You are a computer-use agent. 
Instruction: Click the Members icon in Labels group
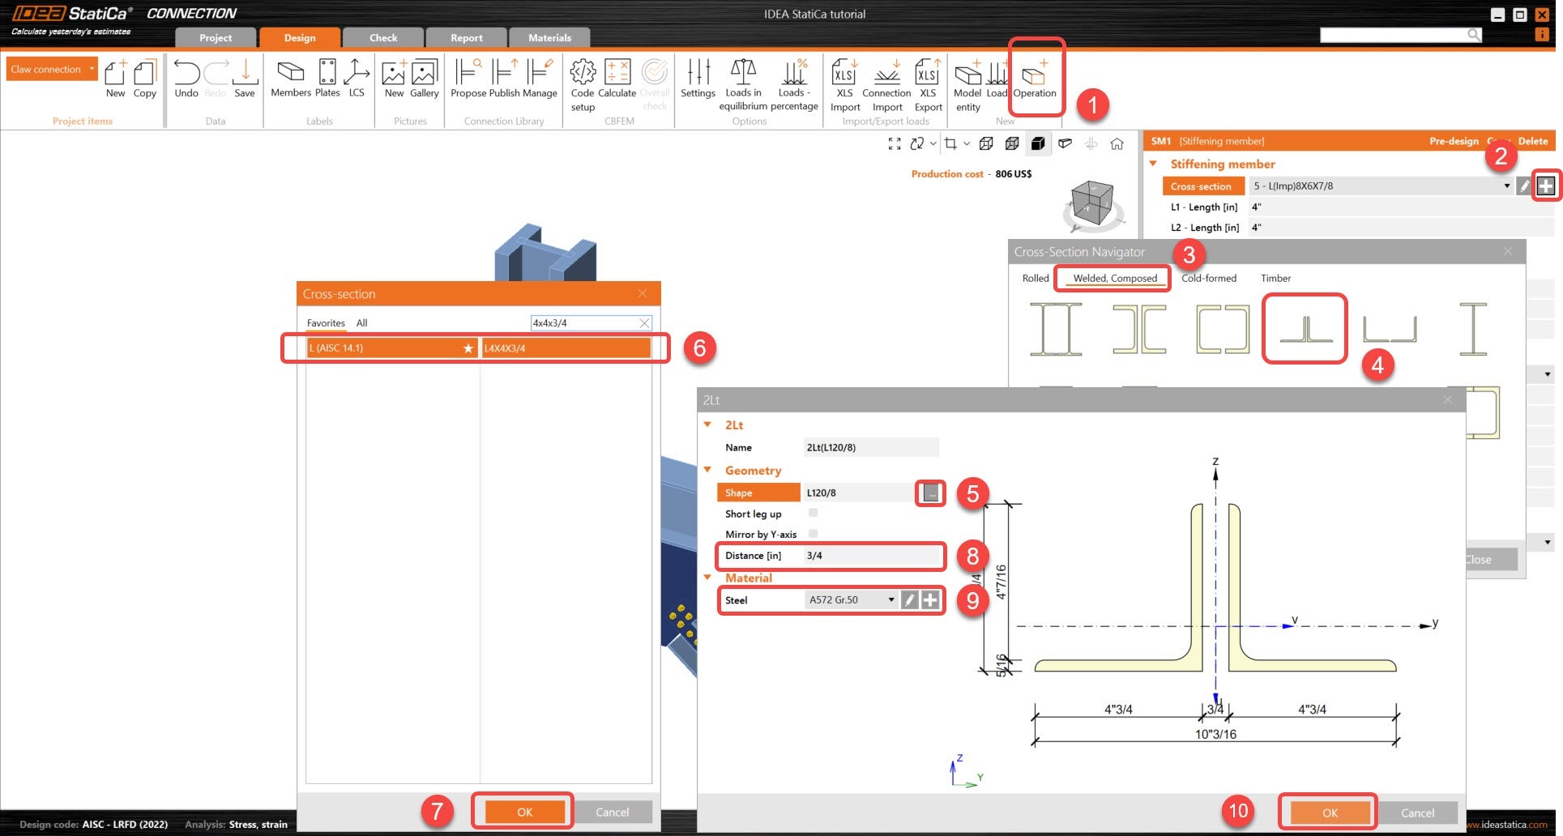tap(290, 79)
